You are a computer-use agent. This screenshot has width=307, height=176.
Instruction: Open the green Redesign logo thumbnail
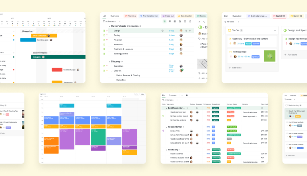click(x=270, y=56)
